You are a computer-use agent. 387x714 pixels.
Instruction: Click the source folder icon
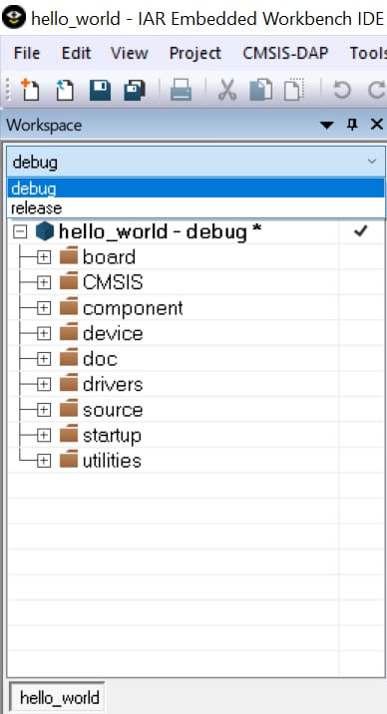[x=69, y=410]
